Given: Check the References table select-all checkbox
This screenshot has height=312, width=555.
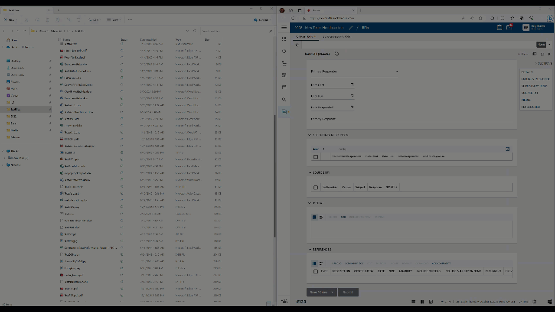Looking at the screenshot, I should (316, 271).
